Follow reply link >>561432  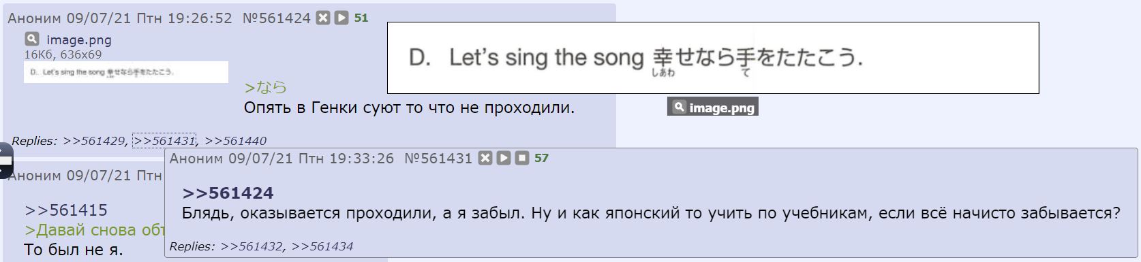(x=252, y=246)
